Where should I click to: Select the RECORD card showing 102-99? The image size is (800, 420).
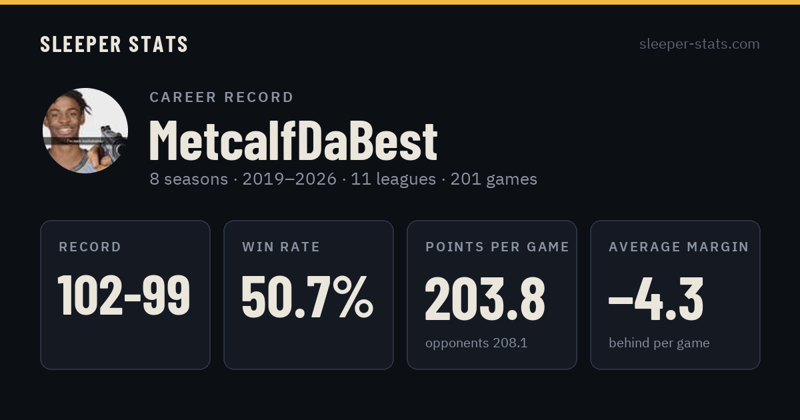click(125, 295)
